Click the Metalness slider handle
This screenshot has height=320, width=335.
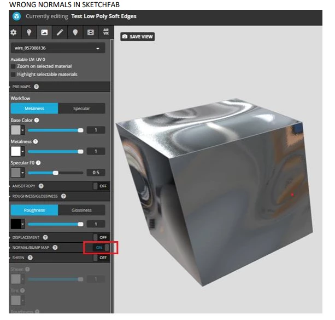click(x=80, y=152)
